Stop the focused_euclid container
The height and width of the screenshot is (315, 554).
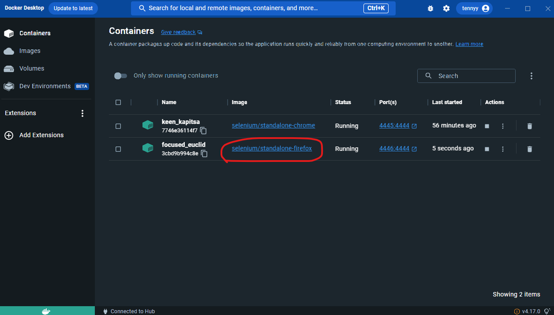pyautogui.click(x=487, y=149)
